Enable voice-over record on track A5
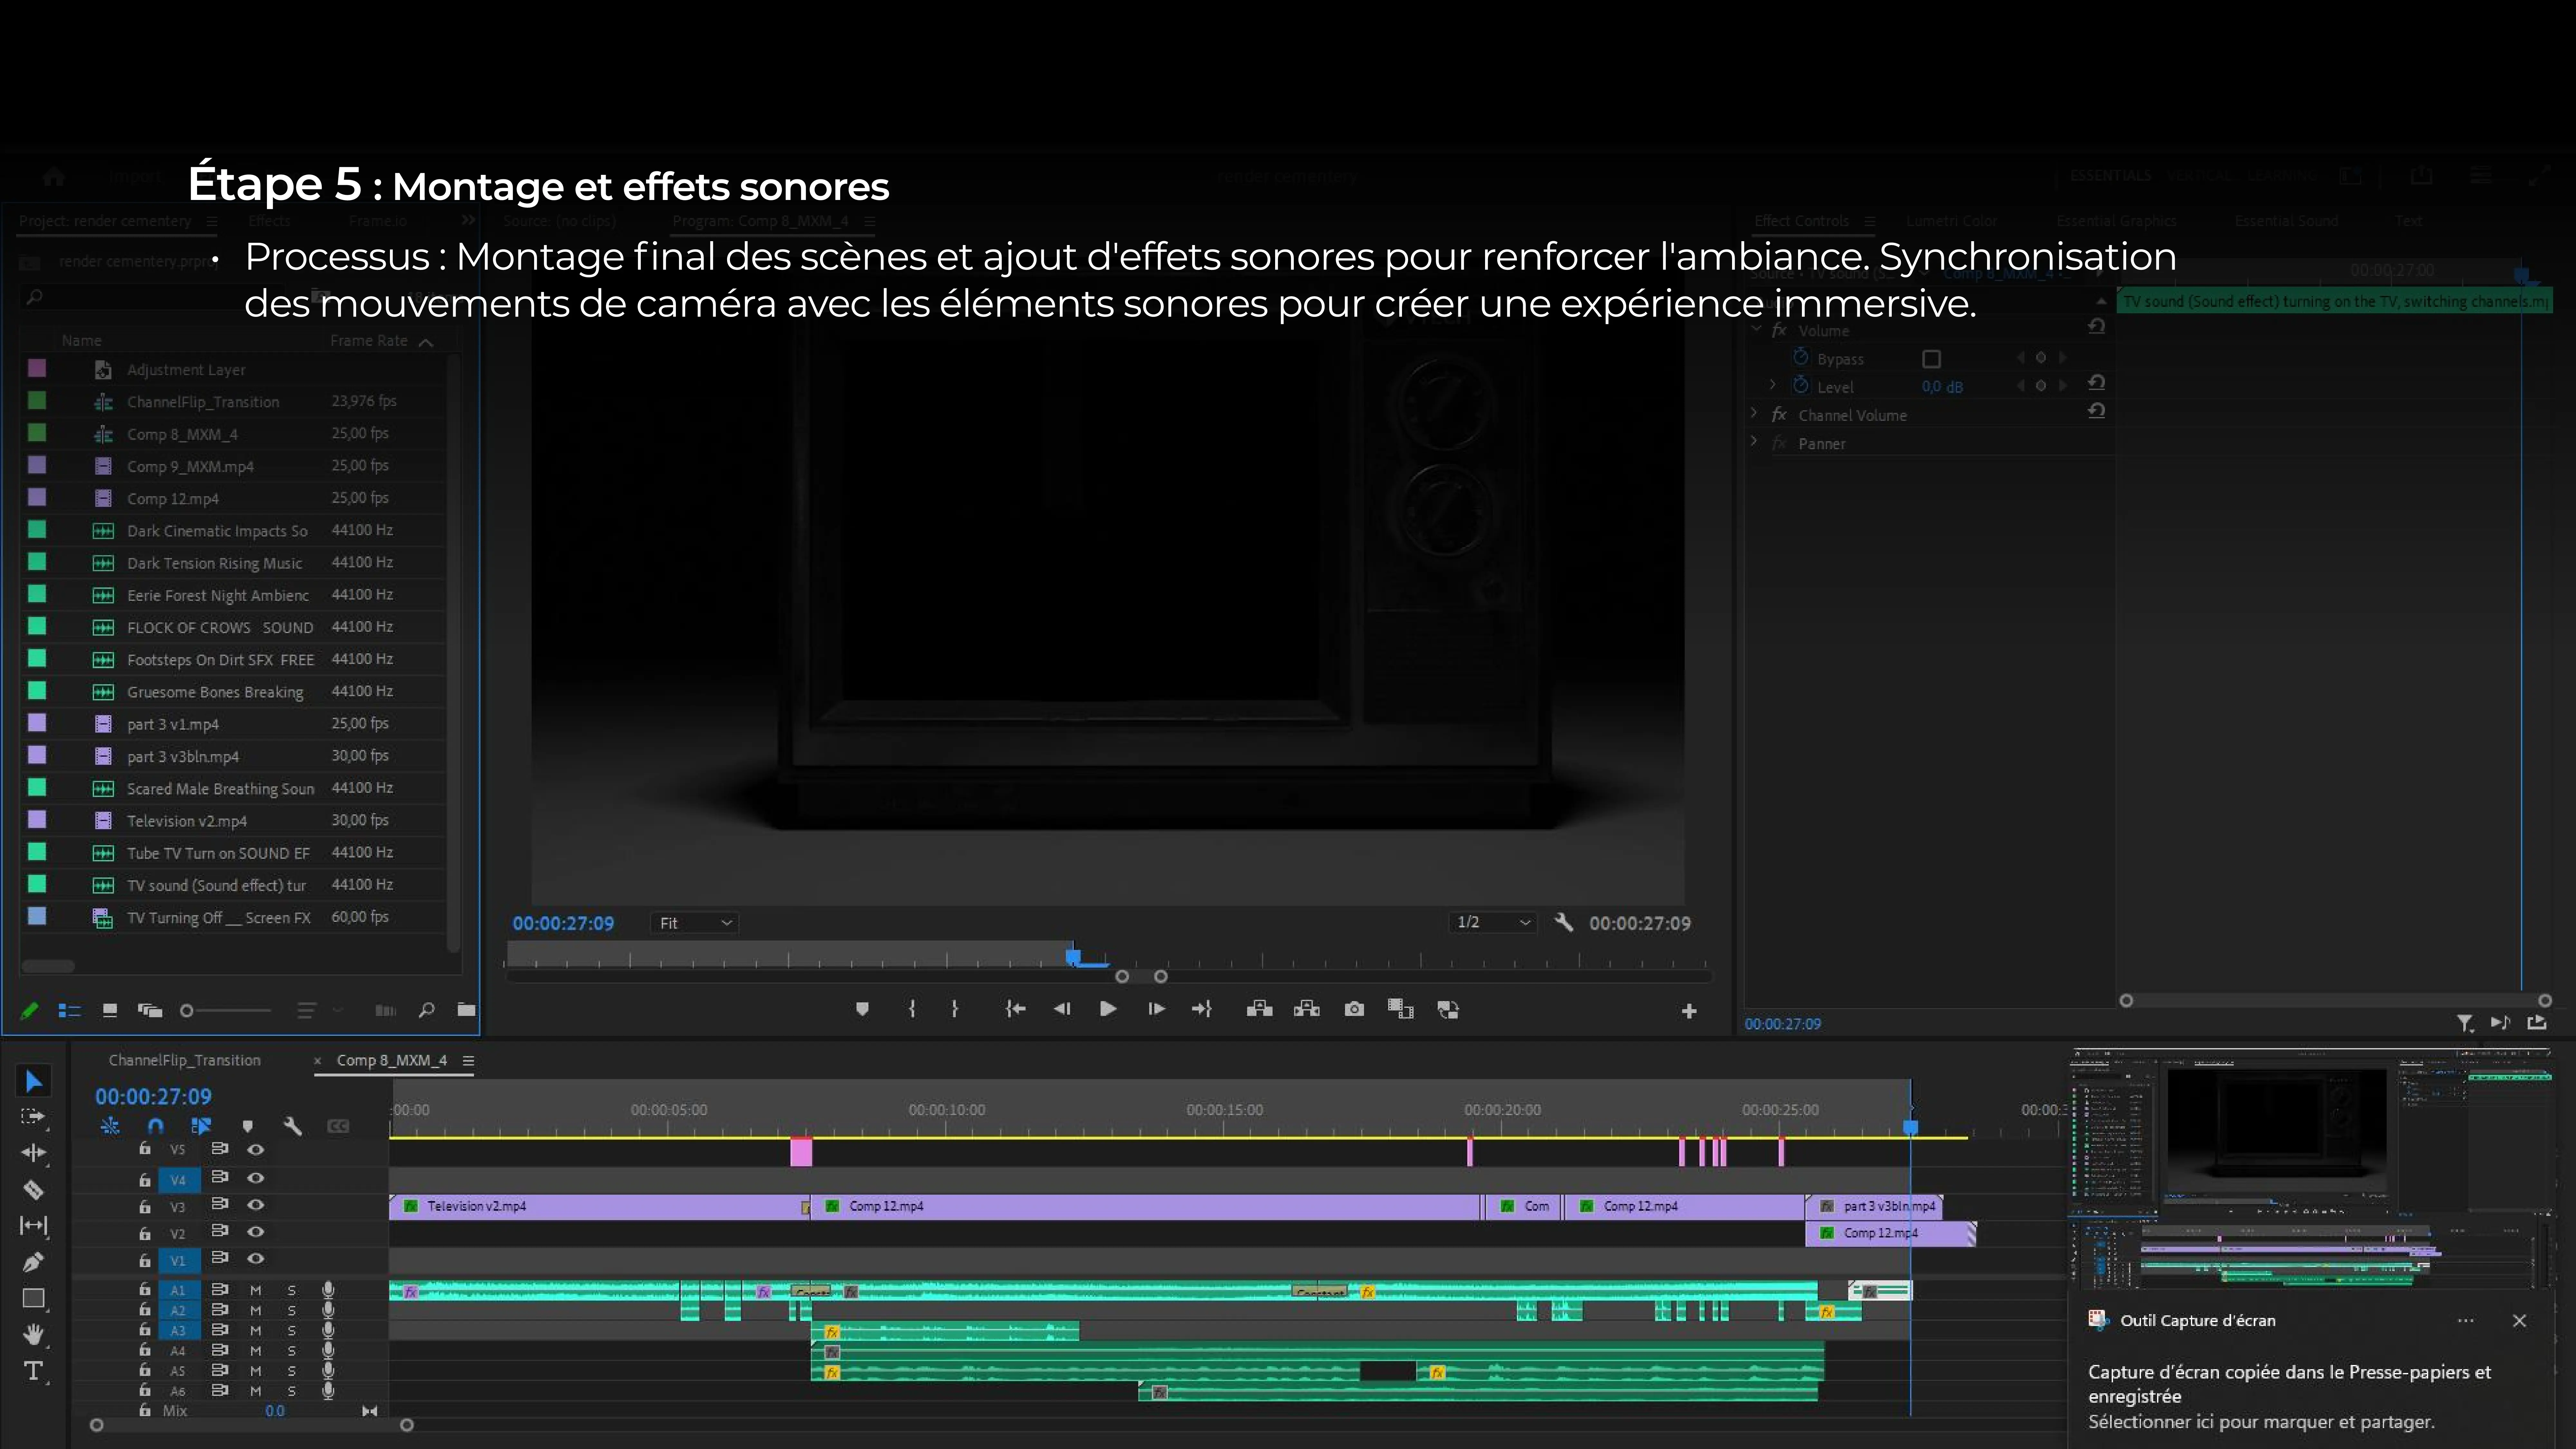This screenshot has height=1449, width=2576. tap(328, 1371)
